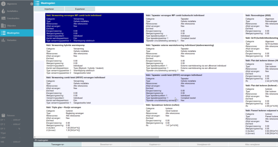This screenshot has width=278, height=147.
Task: Collapse the sidebar with the arrow icon
Action: click(x=31, y=4)
